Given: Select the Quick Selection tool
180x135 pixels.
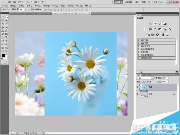Looking at the screenshot, I should tap(6, 20).
